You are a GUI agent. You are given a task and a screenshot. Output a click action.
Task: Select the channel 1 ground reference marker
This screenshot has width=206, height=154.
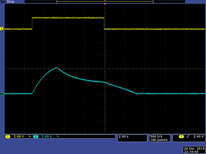click(2, 29)
